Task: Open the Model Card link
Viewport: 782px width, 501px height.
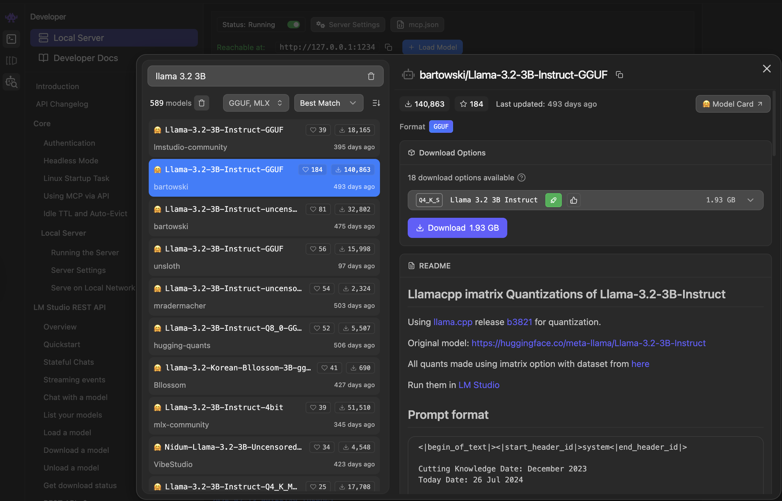Action: tap(733, 104)
